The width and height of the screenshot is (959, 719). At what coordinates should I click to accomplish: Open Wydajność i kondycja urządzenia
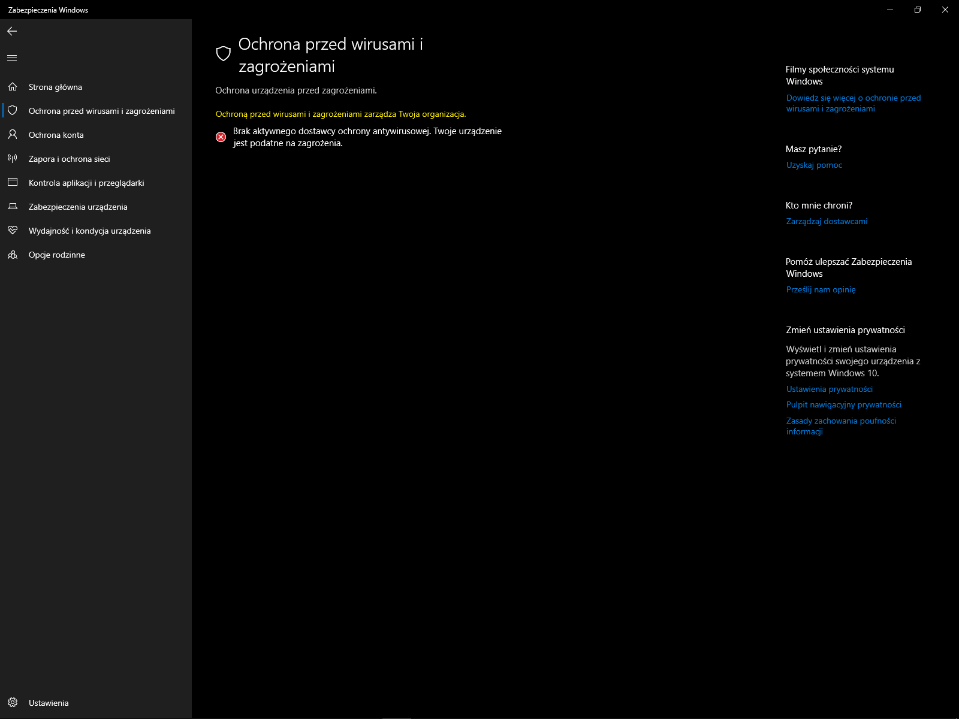point(96,231)
